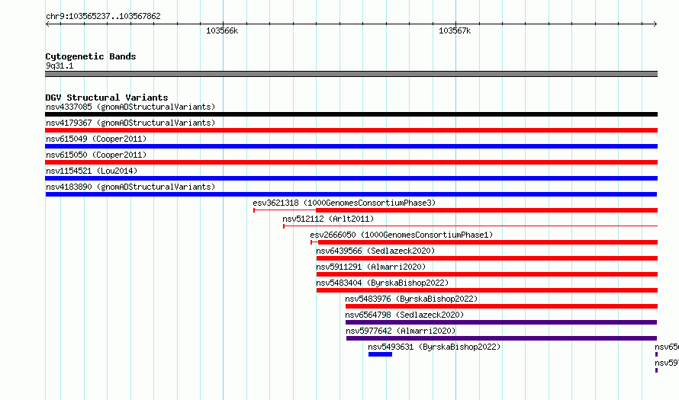Open the nsv4183890 (gnomADStructuralVariants) label

click(x=130, y=187)
